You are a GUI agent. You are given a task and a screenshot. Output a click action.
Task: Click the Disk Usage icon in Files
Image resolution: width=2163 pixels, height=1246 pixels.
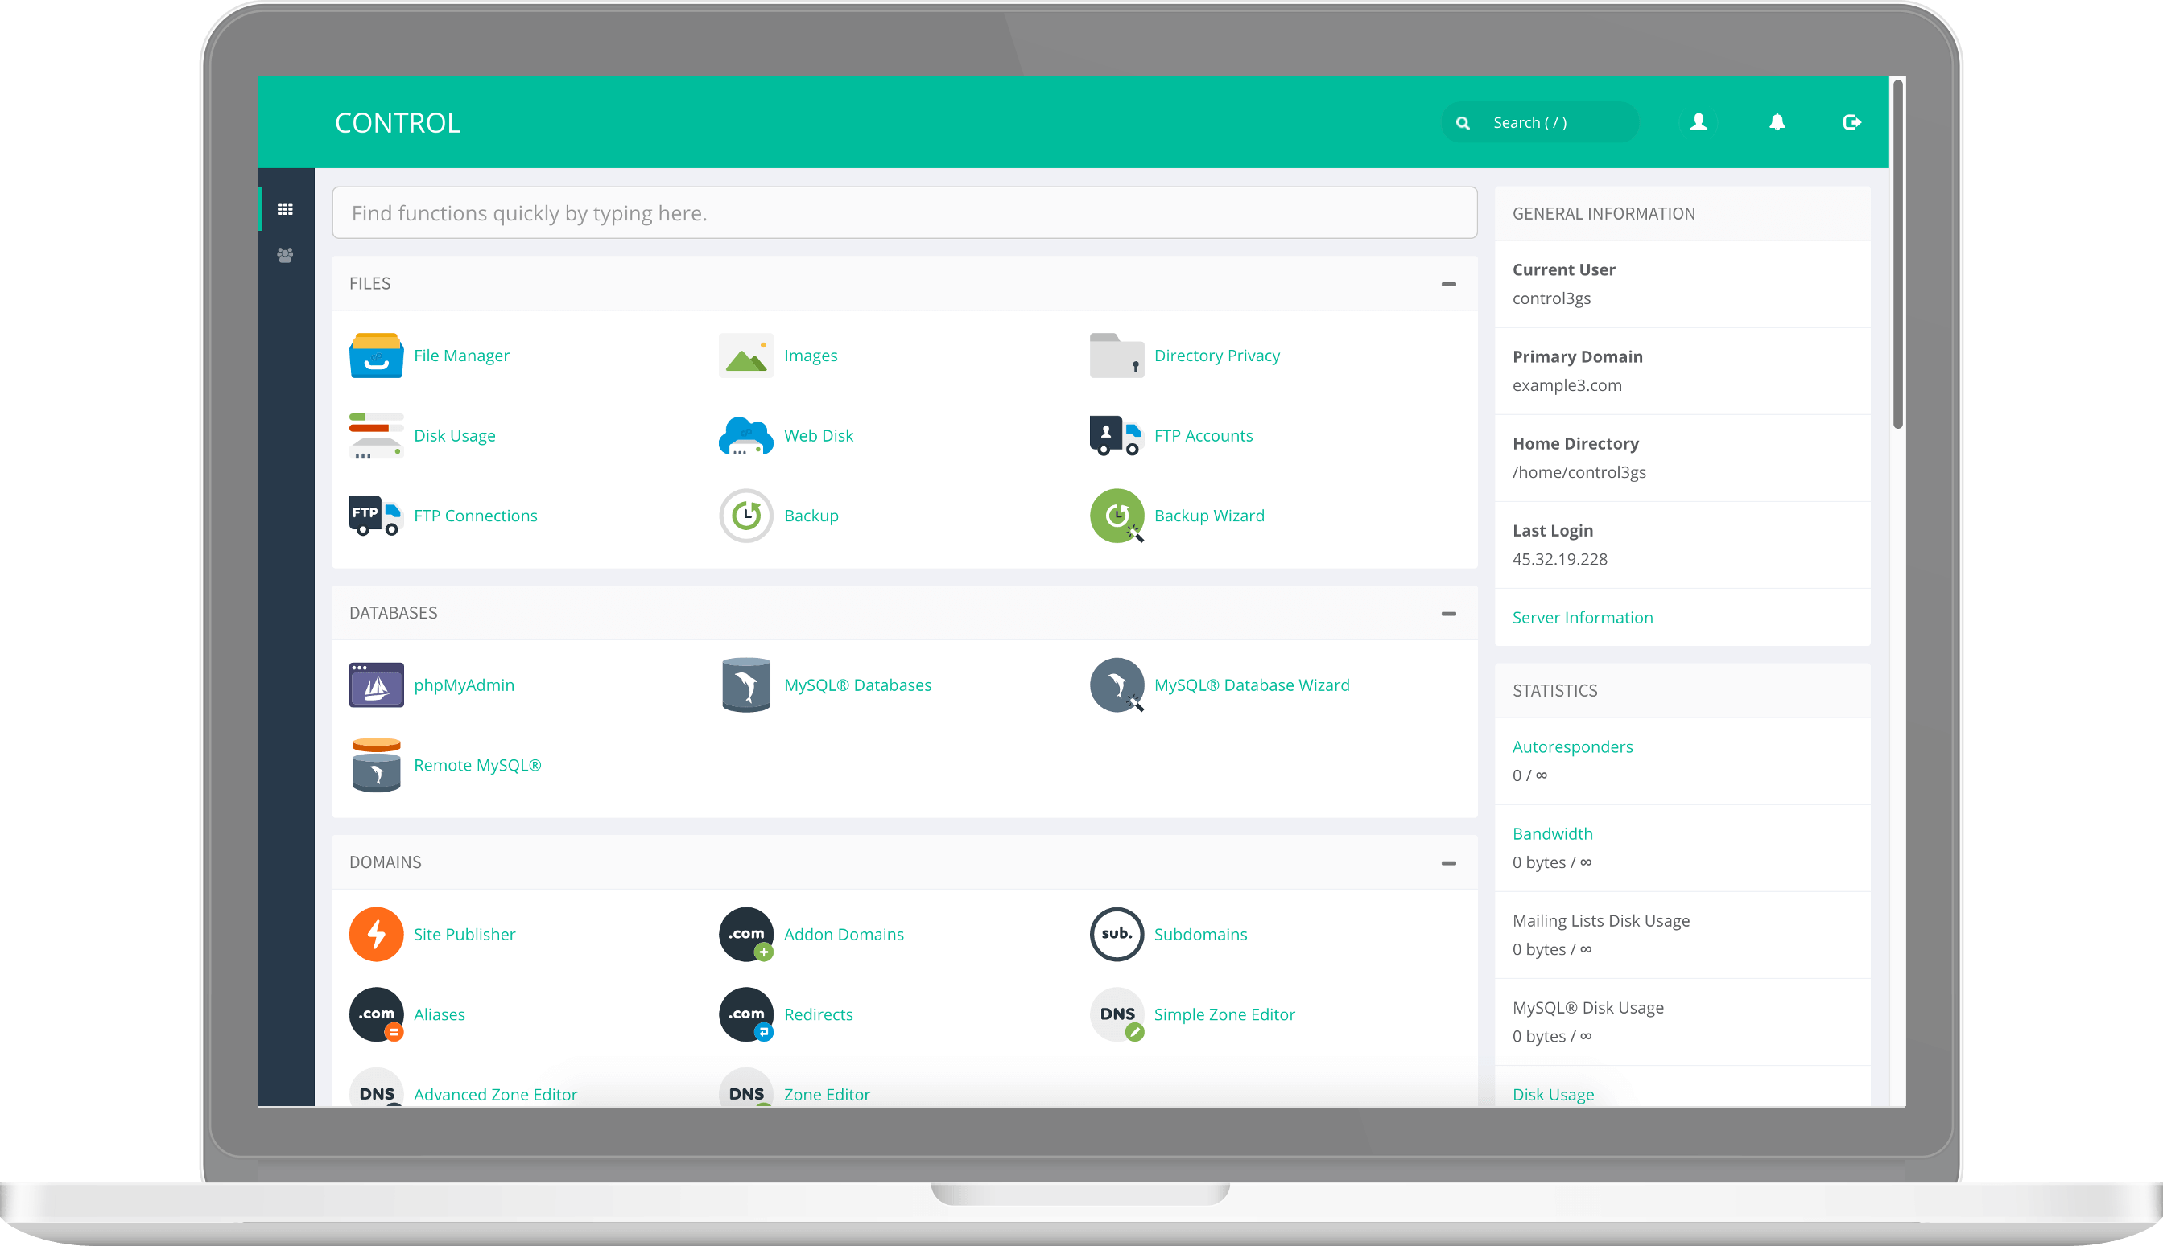click(x=376, y=436)
